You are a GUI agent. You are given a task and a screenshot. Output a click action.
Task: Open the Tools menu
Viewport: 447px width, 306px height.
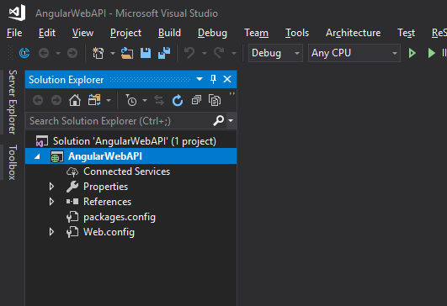297,33
